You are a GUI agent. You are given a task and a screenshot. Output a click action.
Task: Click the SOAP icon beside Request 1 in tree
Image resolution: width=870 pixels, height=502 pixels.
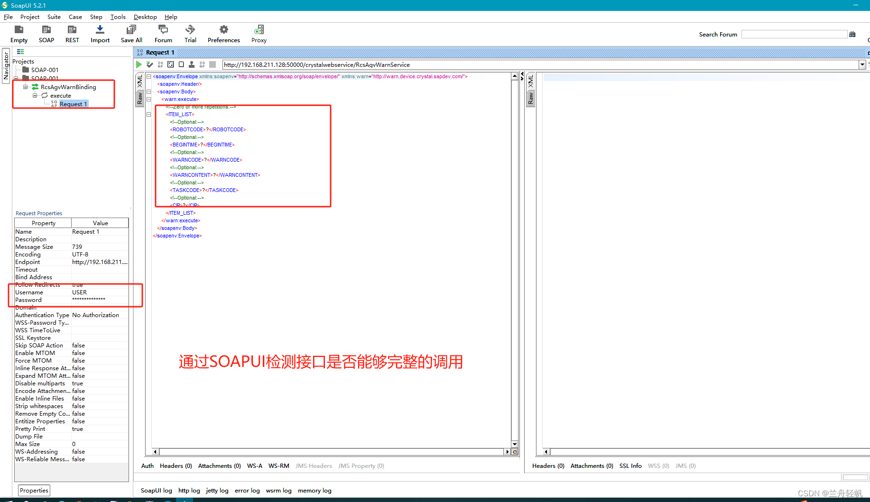[x=54, y=104]
